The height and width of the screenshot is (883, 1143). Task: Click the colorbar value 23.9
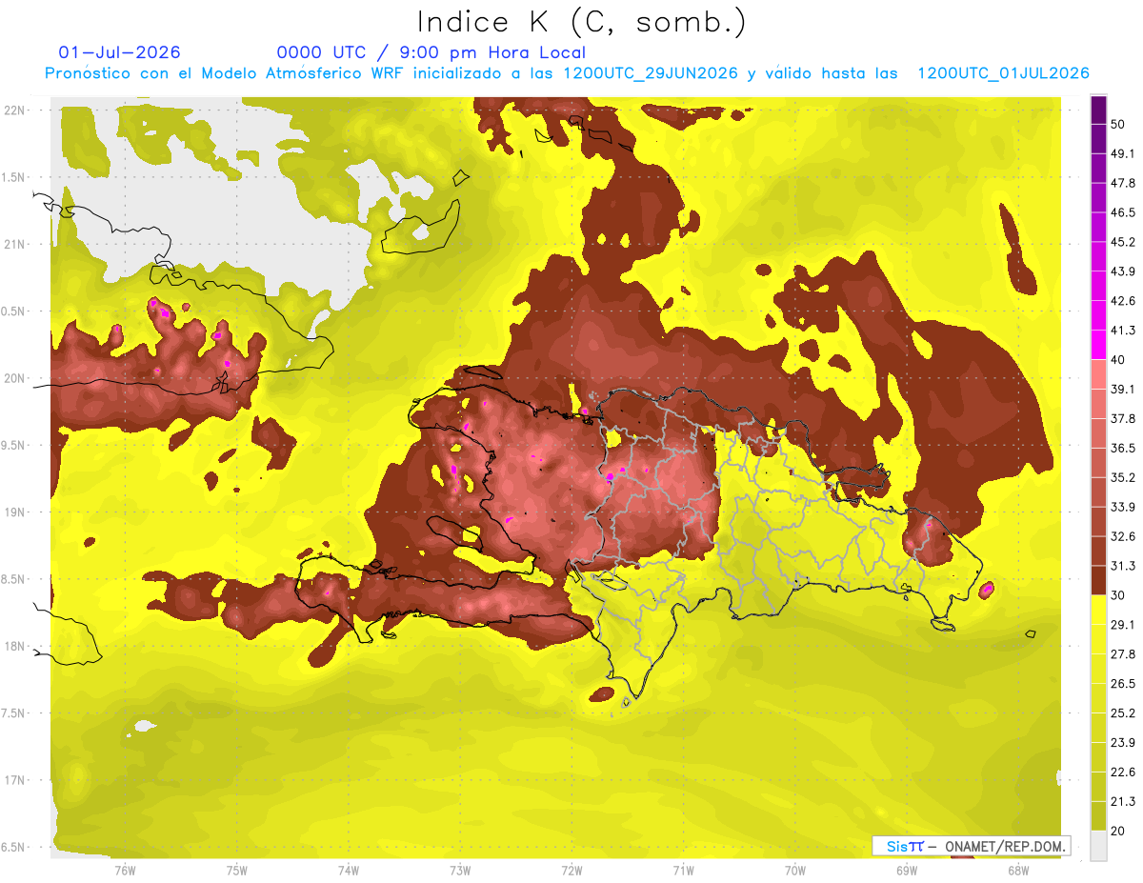1122,743
